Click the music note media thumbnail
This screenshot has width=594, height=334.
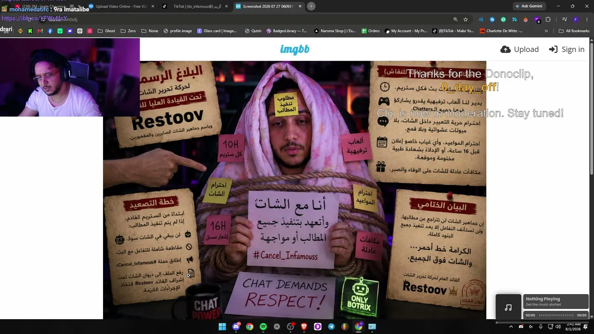[x=508, y=307]
